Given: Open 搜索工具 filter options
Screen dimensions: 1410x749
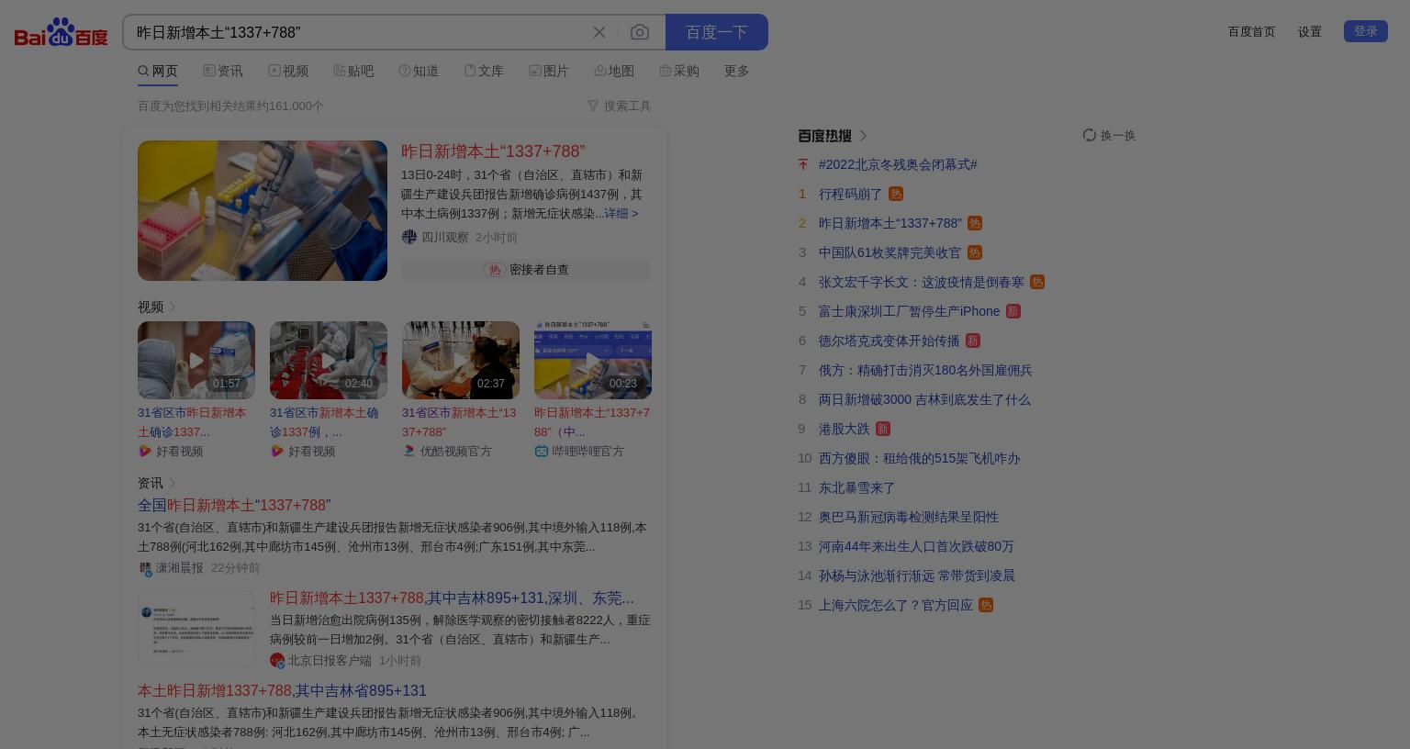Looking at the screenshot, I should pos(620,106).
